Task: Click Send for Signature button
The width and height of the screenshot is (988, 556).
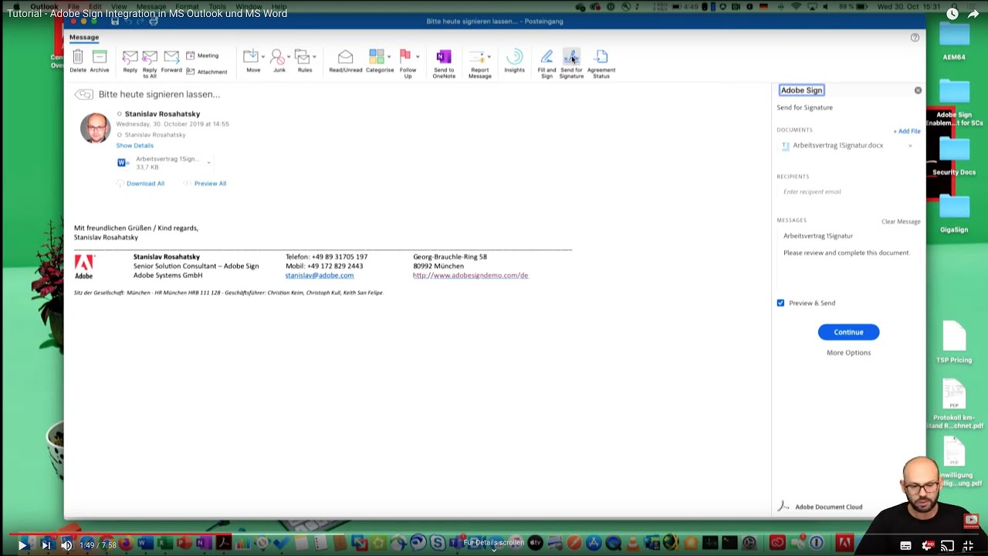Action: coord(571,63)
